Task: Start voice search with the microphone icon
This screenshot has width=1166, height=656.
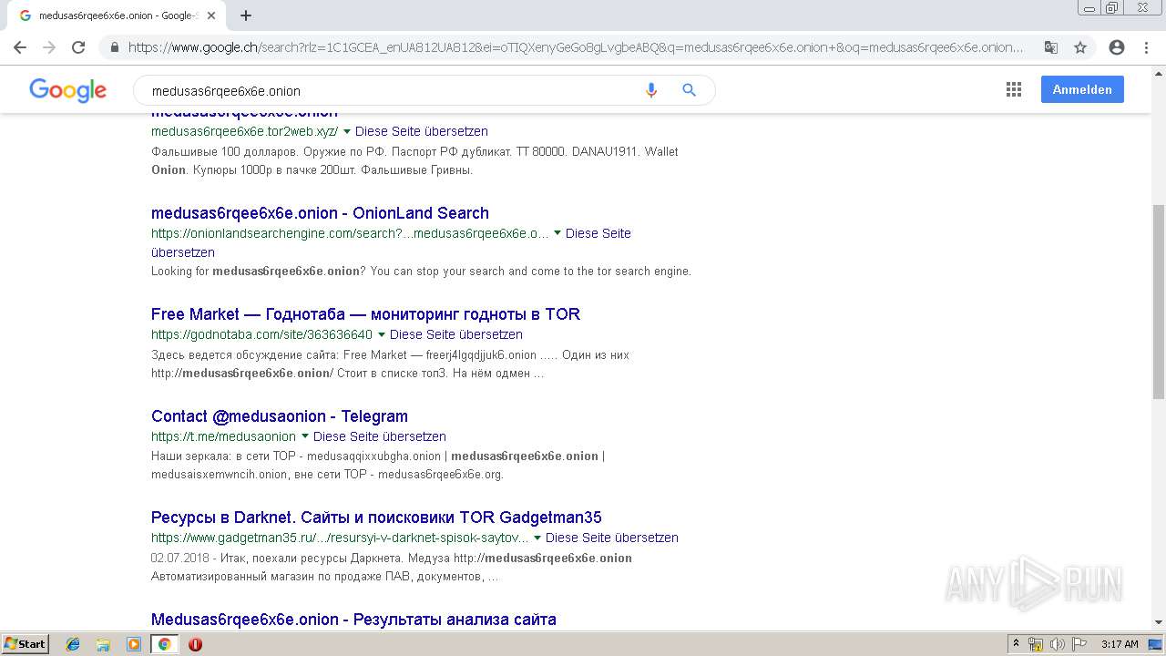Action: [x=650, y=90]
